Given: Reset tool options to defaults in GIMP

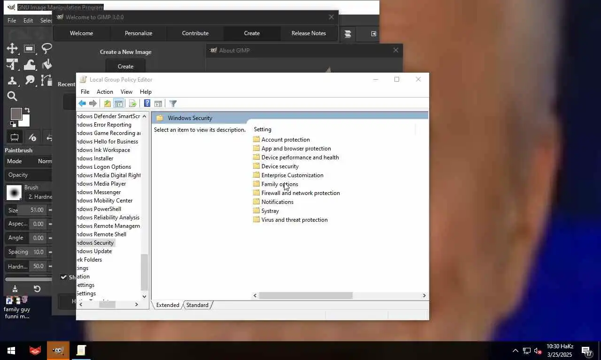Looking at the screenshot, I should coord(37,289).
